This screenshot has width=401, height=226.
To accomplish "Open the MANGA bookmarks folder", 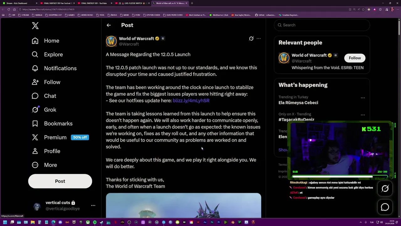I will 37,15.
